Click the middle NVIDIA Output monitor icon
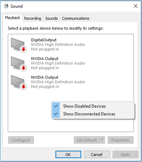 pos(18,63)
